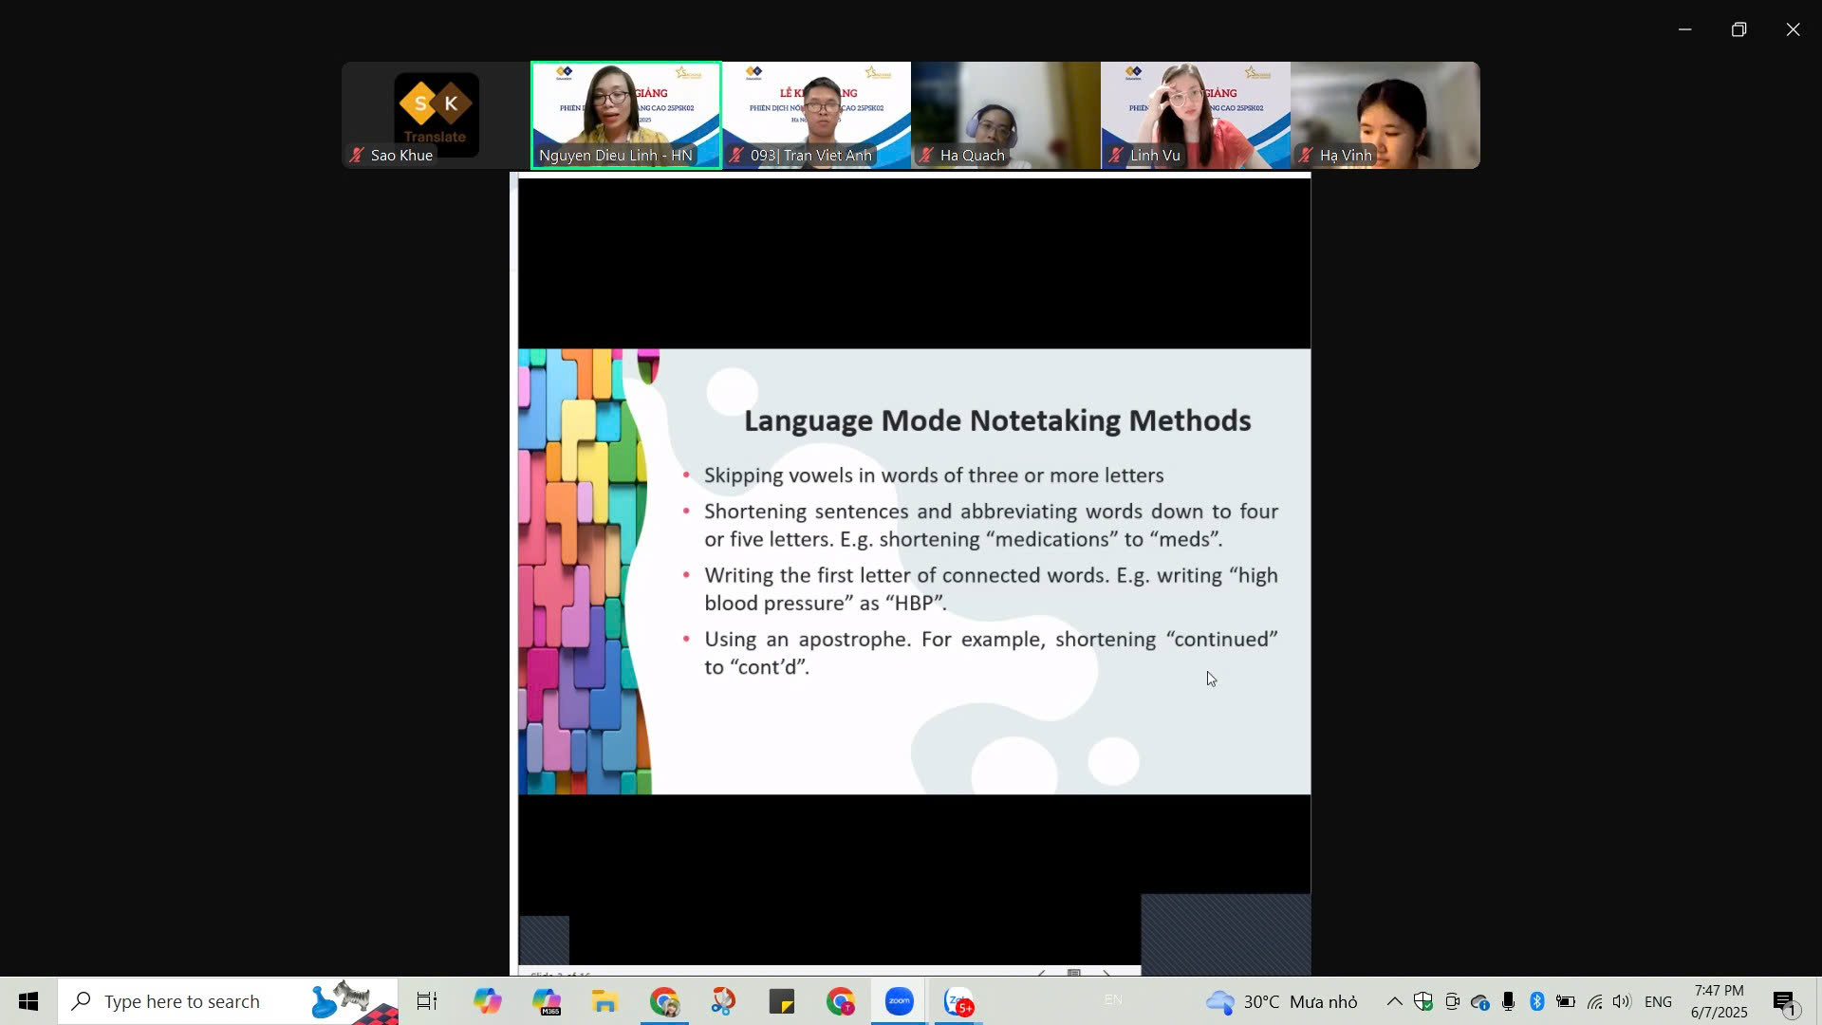Open File Explorer from the taskbar

(x=605, y=1001)
